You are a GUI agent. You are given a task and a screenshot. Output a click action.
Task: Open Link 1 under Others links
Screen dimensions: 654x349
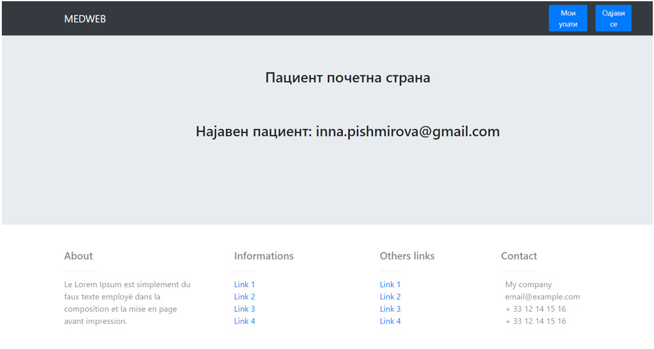click(x=390, y=285)
